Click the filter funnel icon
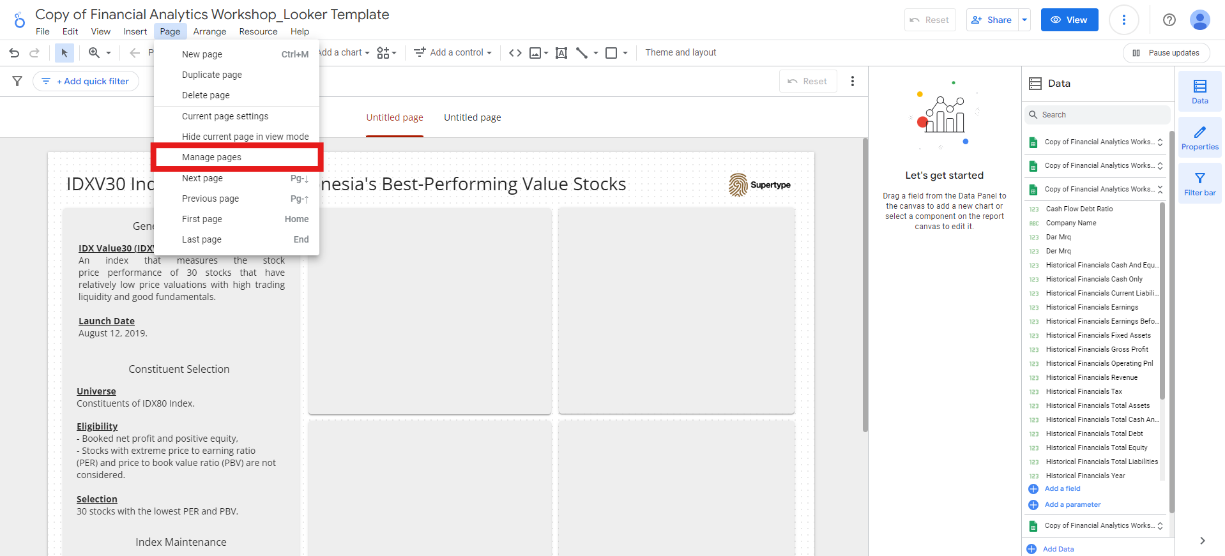 17,81
